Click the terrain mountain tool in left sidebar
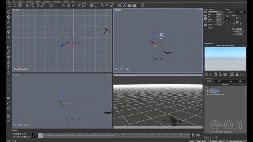 click(9, 27)
